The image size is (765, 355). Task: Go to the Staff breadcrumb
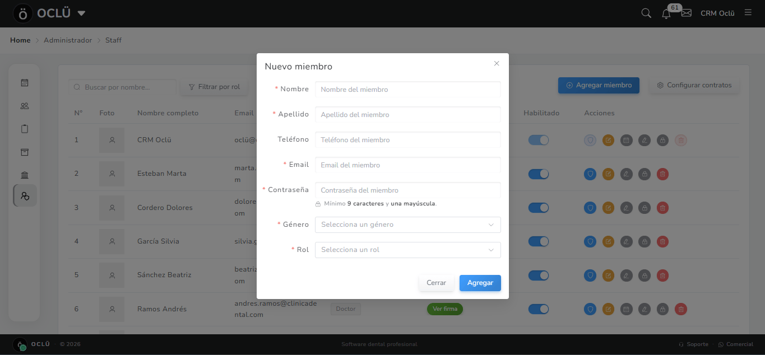tap(113, 40)
